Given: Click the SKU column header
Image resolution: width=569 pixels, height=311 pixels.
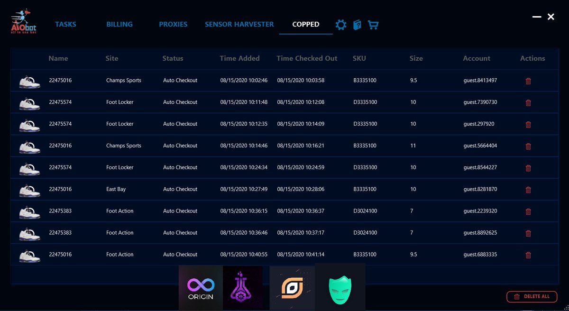Looking at the screenshot, I should click(x=359, y=58).
